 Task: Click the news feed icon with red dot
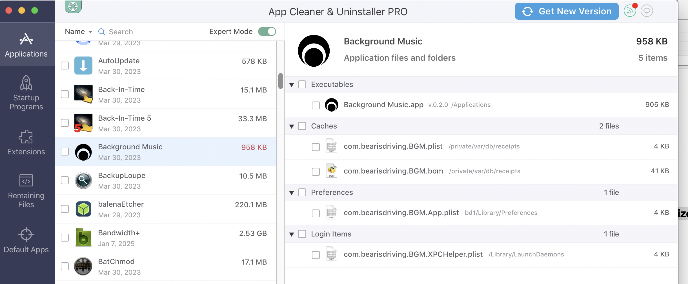[x=630, y=11]
